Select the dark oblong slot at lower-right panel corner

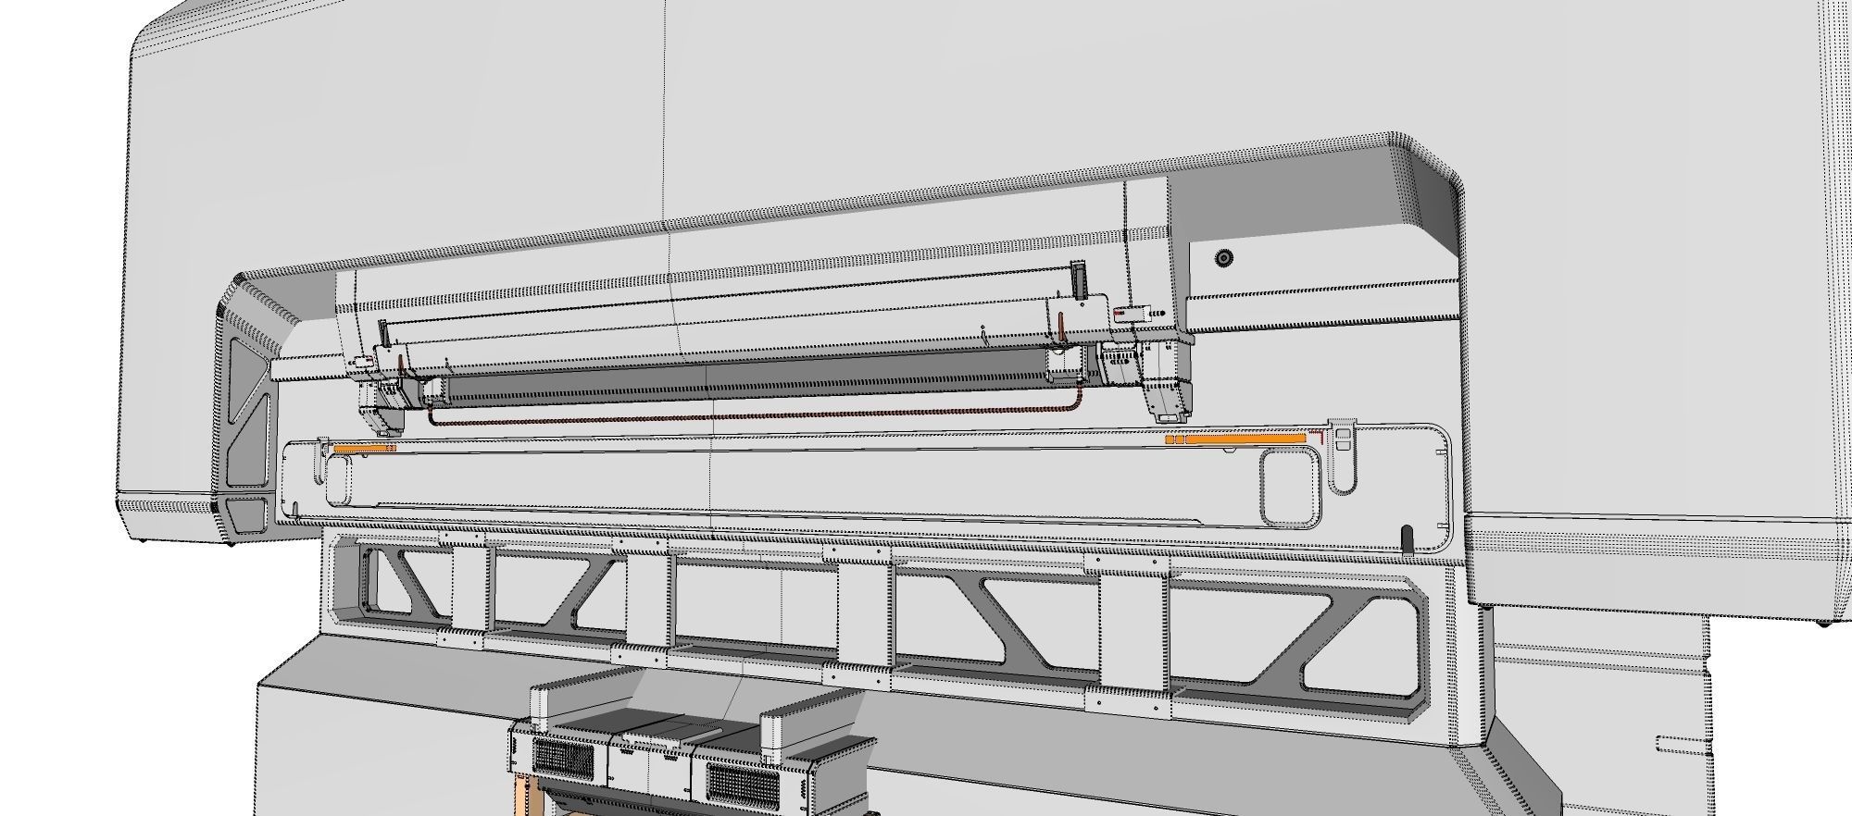point(1408,539)
